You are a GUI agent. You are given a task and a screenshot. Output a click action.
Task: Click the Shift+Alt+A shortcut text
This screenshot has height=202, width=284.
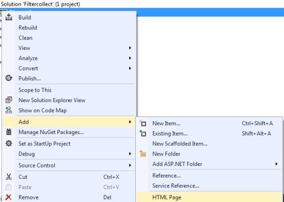pos(256,133)
